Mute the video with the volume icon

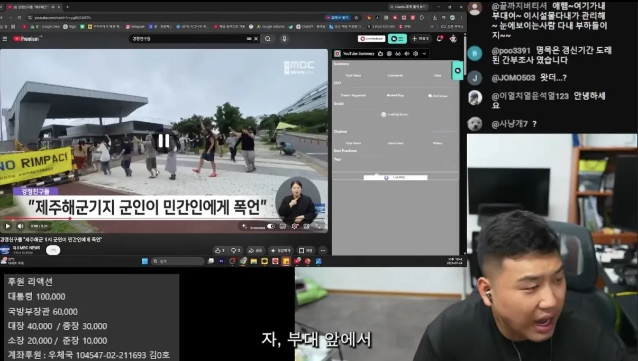pos(21,226)
